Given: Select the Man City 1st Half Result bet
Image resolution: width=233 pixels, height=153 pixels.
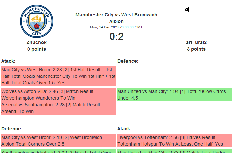Looking at the screenshot, I should [x=58, y=76].
